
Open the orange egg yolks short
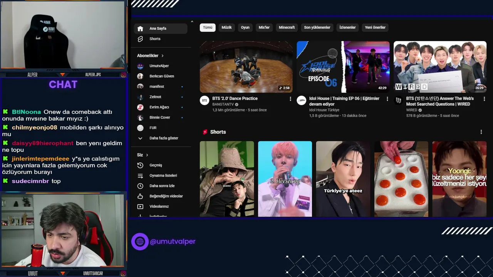coord(401,179)
